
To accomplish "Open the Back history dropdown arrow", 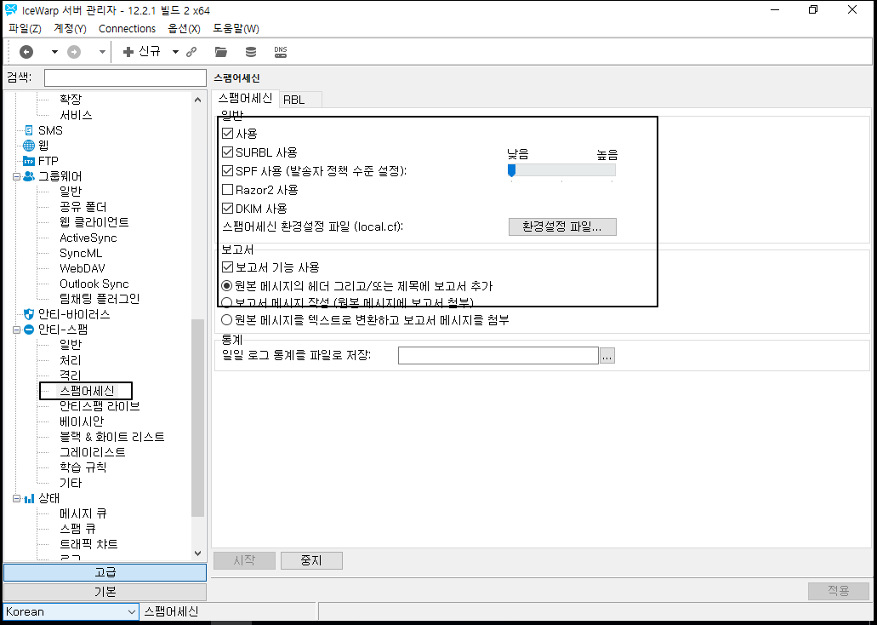I will pos(54,52).
